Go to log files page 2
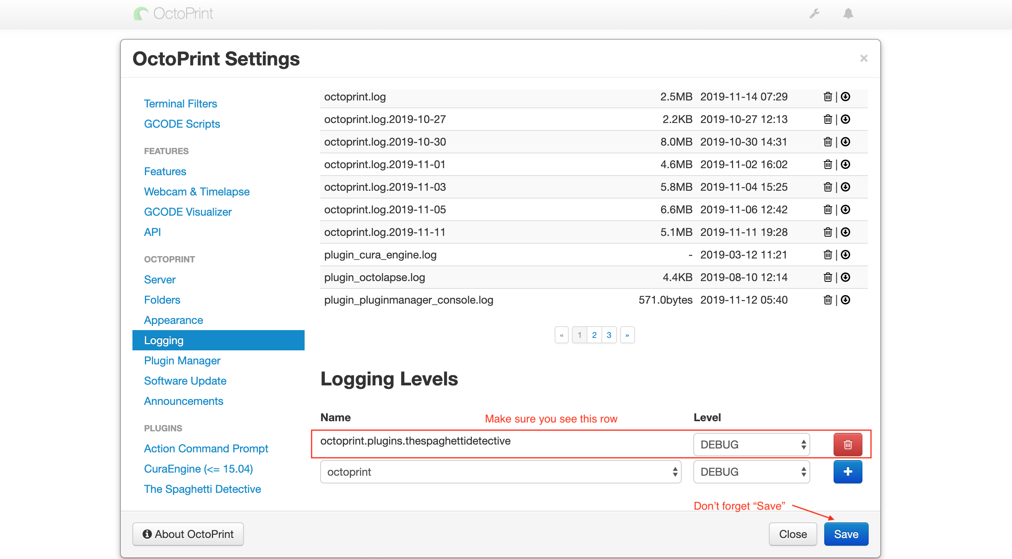Viewport: 1012px width, 559px height. click(594, 335)
